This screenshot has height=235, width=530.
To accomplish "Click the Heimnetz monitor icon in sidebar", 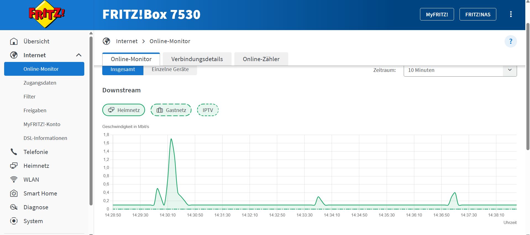I will (x=14, y=166).
